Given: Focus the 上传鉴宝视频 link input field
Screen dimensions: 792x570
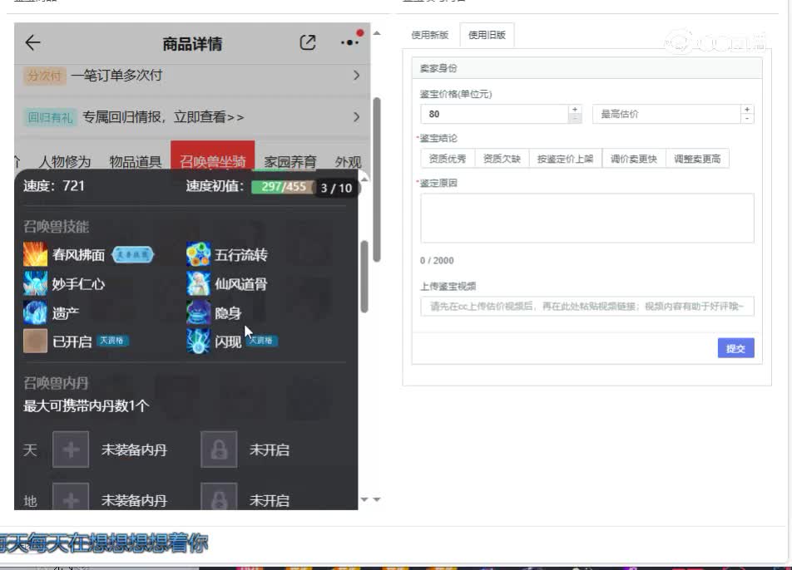Looking at the screenshot, I should click(587, 306).
